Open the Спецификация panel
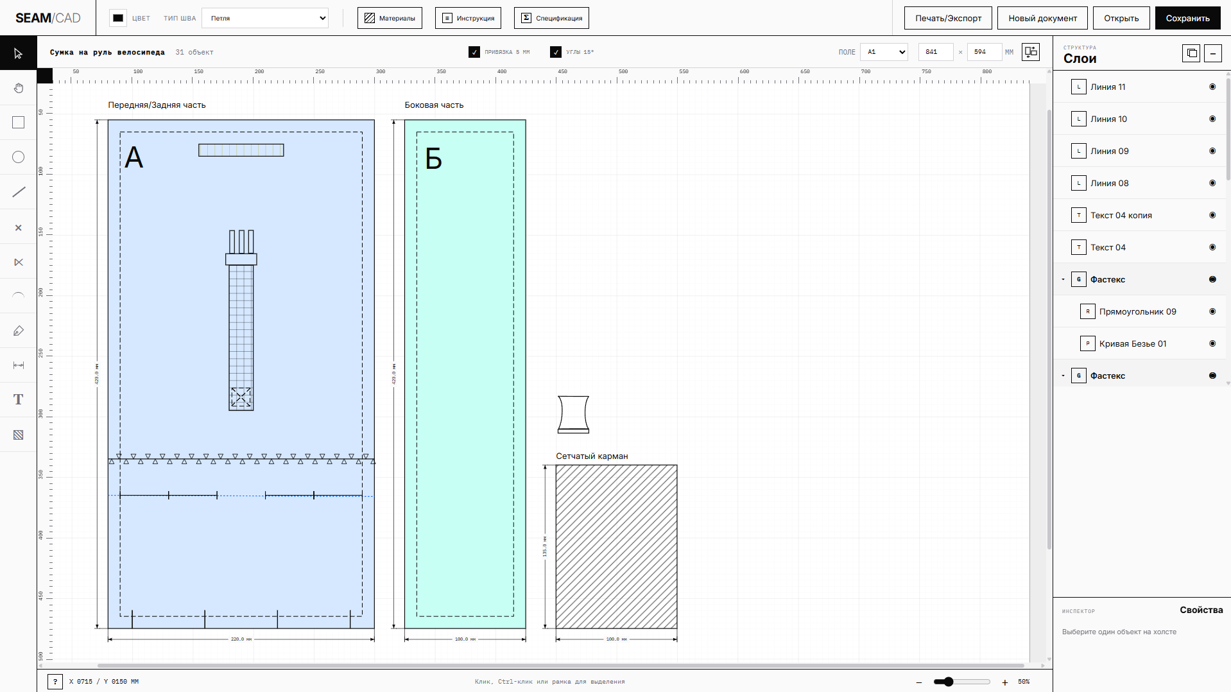 pos(551,18)
